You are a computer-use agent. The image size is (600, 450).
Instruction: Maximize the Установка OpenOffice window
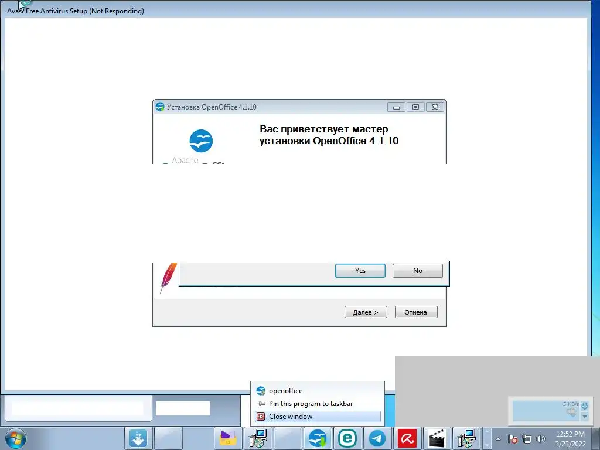click(415, 107)
